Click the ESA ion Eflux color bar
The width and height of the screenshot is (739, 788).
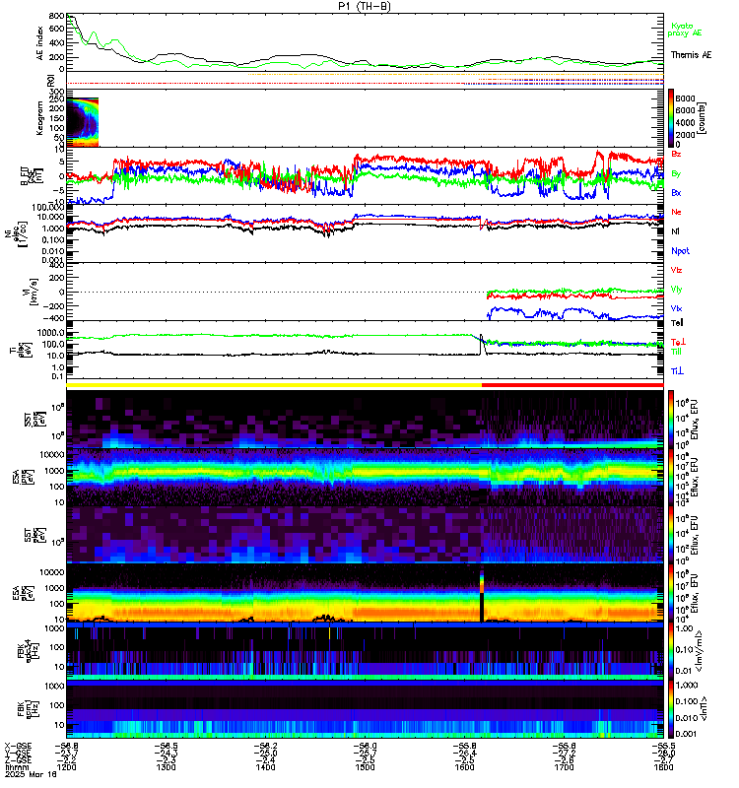point(671,477)
